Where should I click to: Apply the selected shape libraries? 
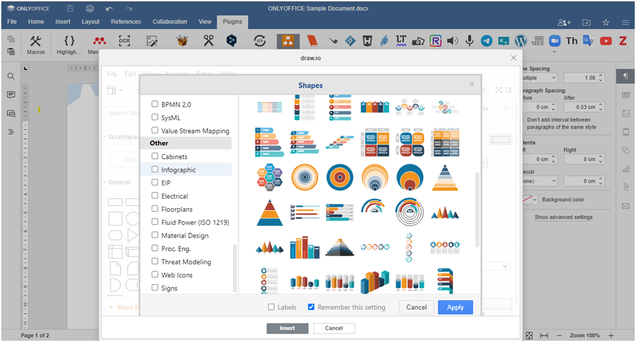click(455, 307)
